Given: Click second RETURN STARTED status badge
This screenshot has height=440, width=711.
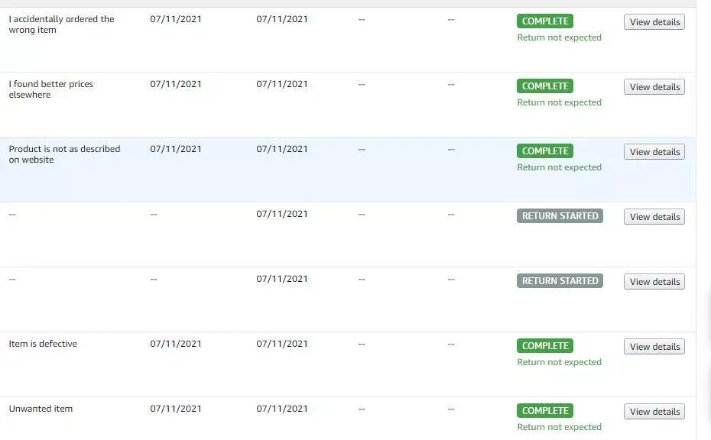Looking at the screenshot, I should [560, 280].
